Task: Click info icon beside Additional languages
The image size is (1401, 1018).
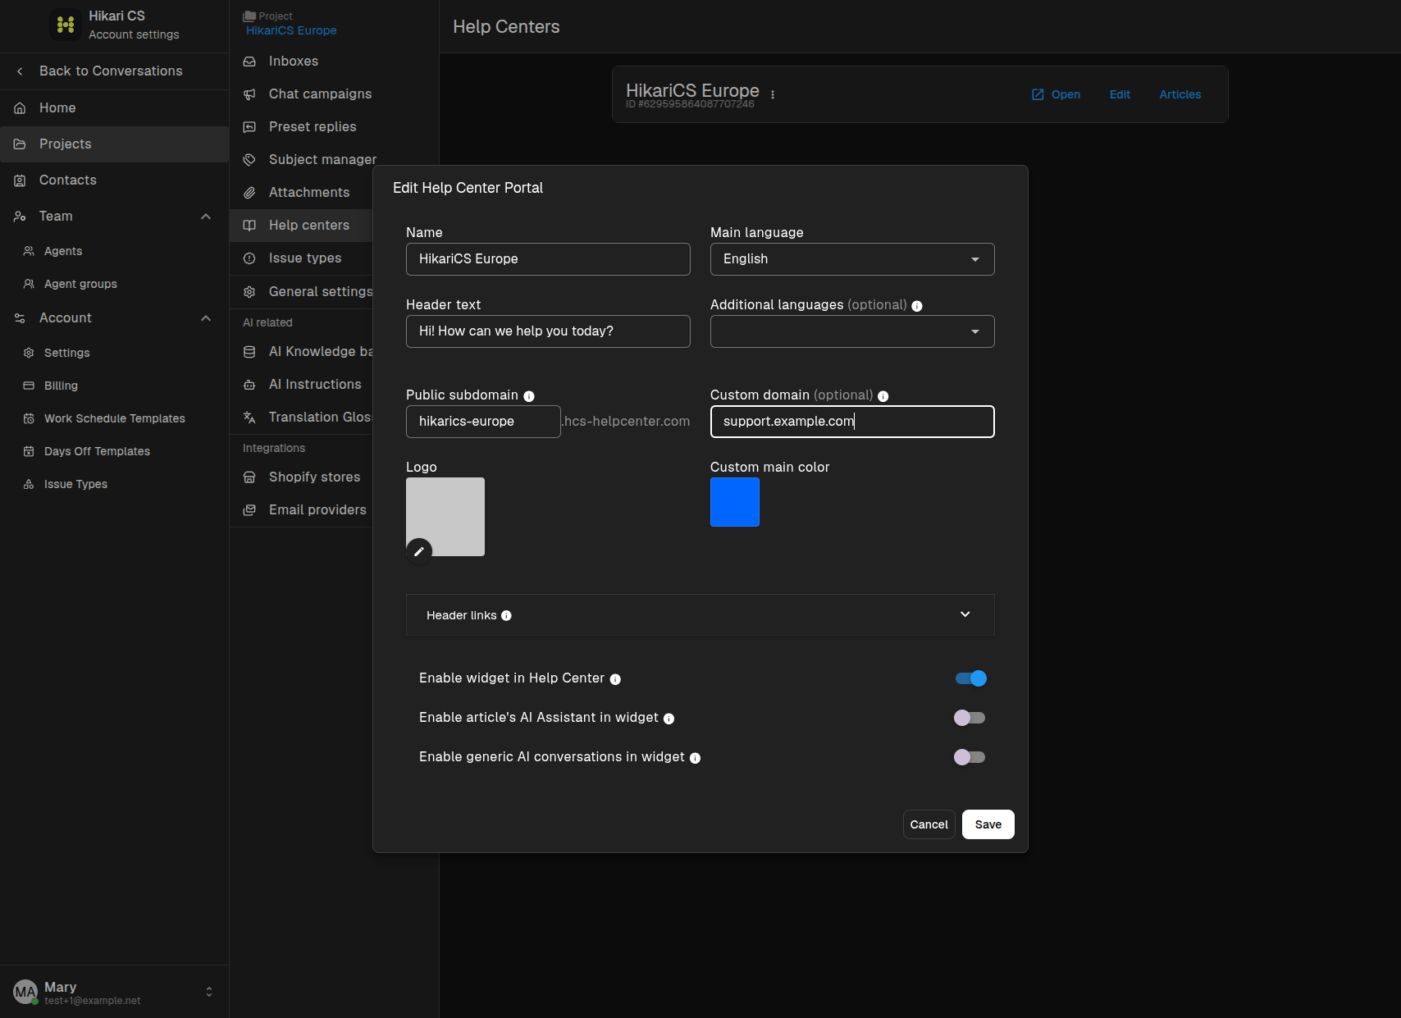Action: coord(917,306)
